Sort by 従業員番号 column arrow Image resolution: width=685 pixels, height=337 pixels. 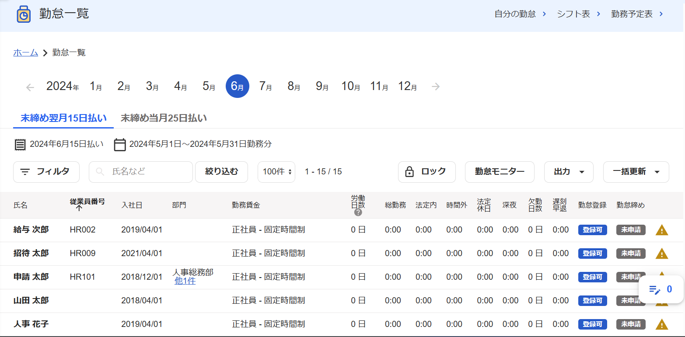pos(79,208)
